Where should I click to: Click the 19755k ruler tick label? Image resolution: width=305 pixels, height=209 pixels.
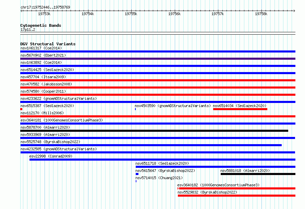point(131,14)
